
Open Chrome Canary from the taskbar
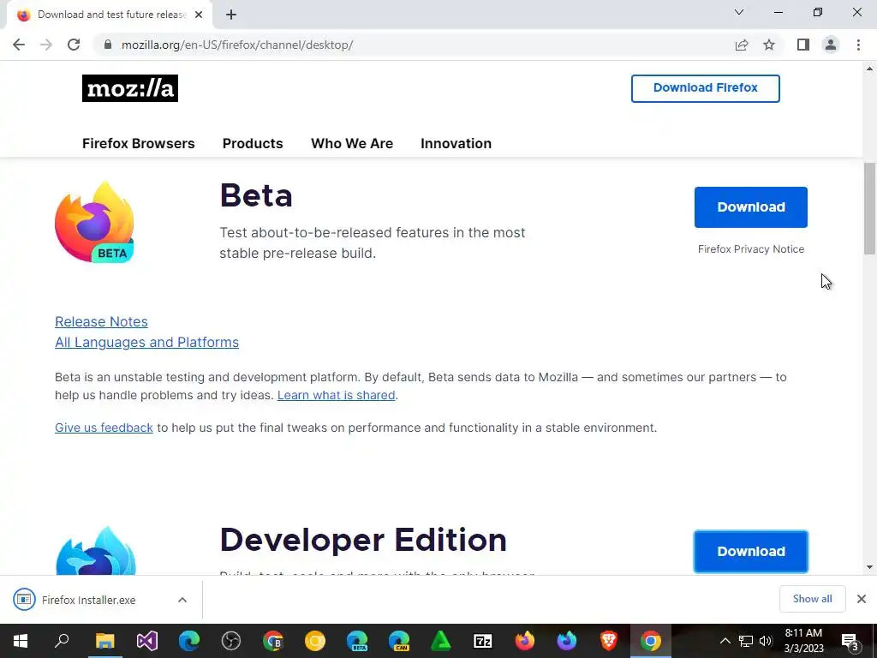click(315, 641)
